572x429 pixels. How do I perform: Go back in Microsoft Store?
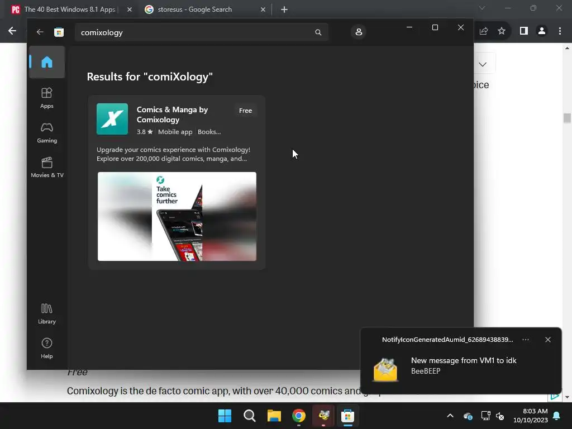[x=40, y=32]
